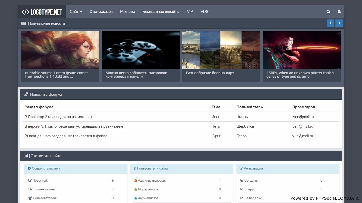This screenshot has width=362, height=203.
Task: Go to previous popular news slide
Action: tap(331, 23)
